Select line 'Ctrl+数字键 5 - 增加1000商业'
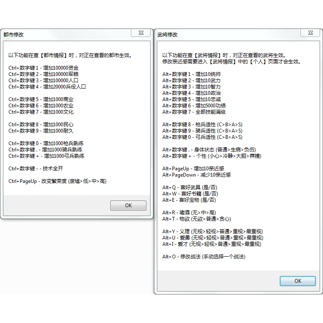 (41, 99)
